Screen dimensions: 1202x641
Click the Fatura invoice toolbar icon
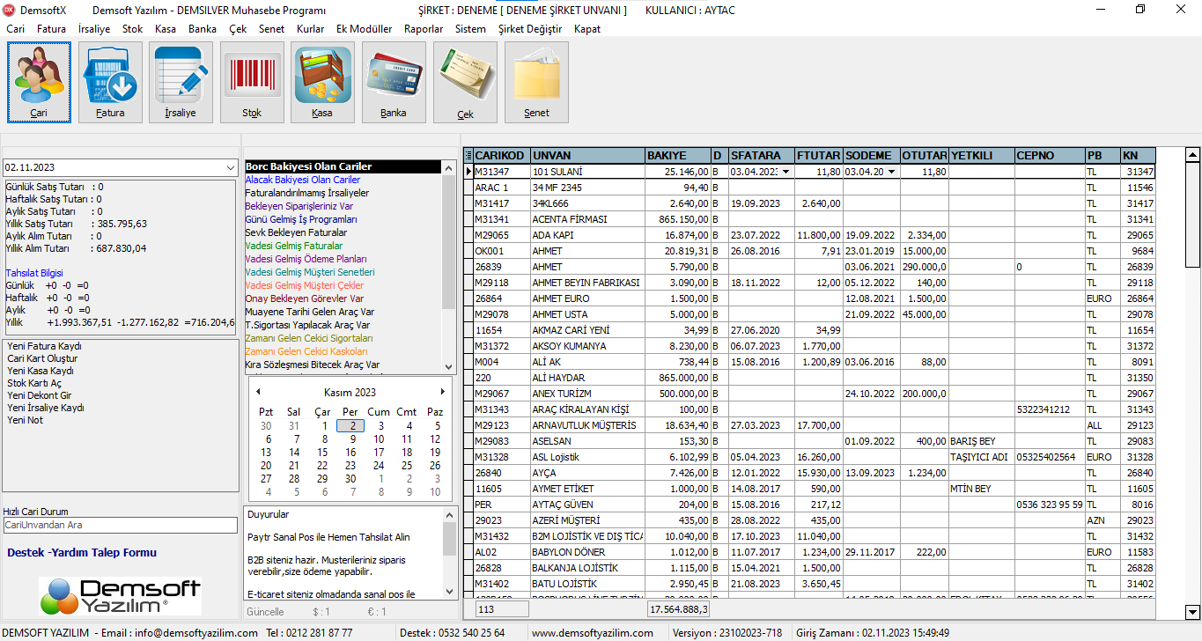pos(110,82)
